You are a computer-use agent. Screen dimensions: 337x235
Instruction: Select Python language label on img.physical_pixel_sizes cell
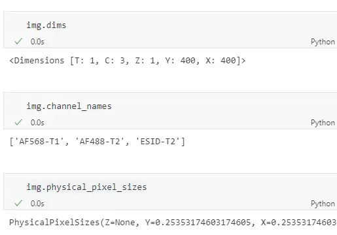(x=323, y=204)
